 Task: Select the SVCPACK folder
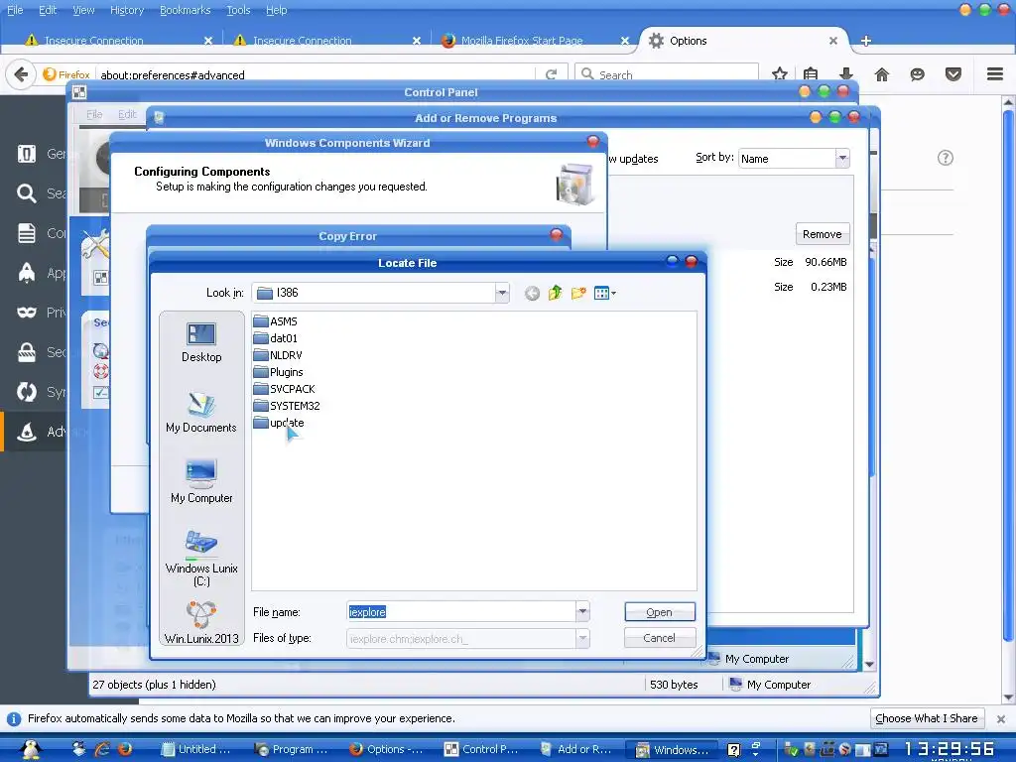pyautogui.click(x=285, y=389)
